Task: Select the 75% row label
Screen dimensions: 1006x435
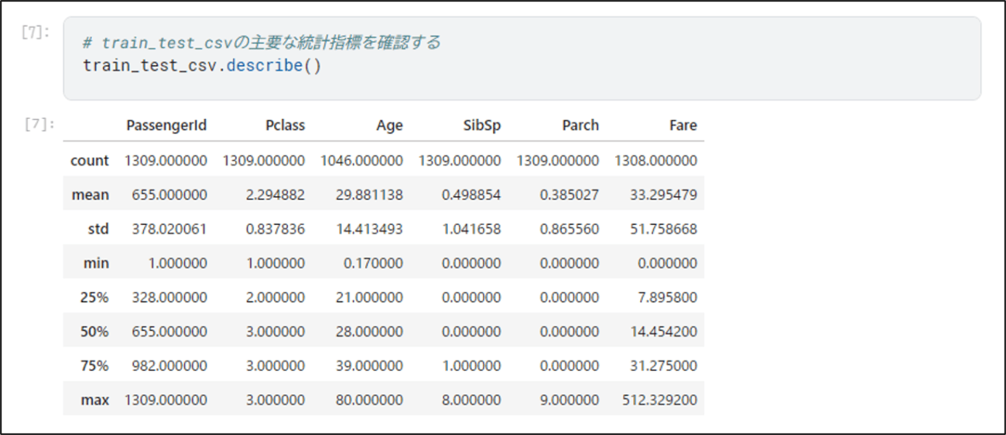Action: [x=96, y=365]
